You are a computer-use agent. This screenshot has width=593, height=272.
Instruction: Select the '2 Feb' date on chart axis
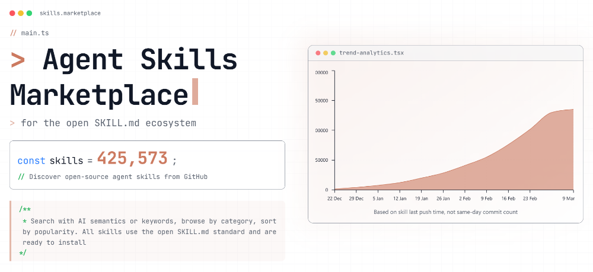[x=465, y=199]
